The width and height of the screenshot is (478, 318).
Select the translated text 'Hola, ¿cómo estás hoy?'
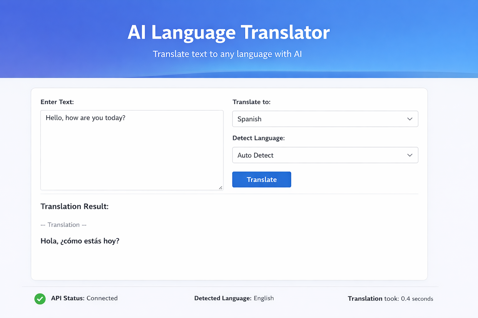click(x=80, y=241)
